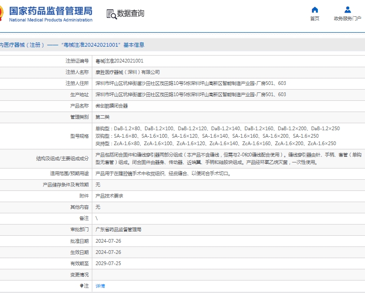Screen dimensions: 365x295
Task: Click the 有效期至 row label
Action: coord(79,263)
